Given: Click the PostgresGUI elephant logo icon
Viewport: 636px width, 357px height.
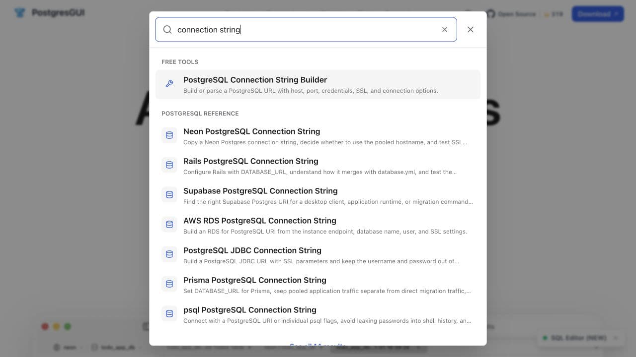Looking at the screenshot, I should pos(20,13).
